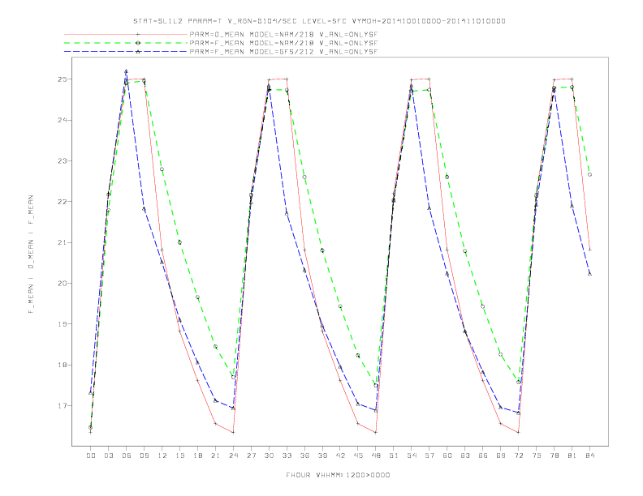
Task: Click the FHOUR VHHMM horizontal axis label
Action: coord(338,475)
